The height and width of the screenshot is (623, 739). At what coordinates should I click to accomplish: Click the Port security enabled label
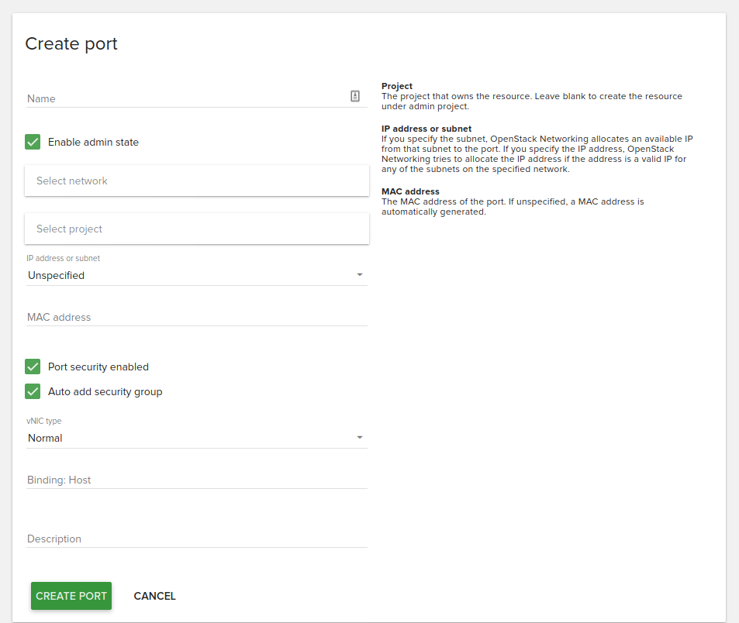98,367
